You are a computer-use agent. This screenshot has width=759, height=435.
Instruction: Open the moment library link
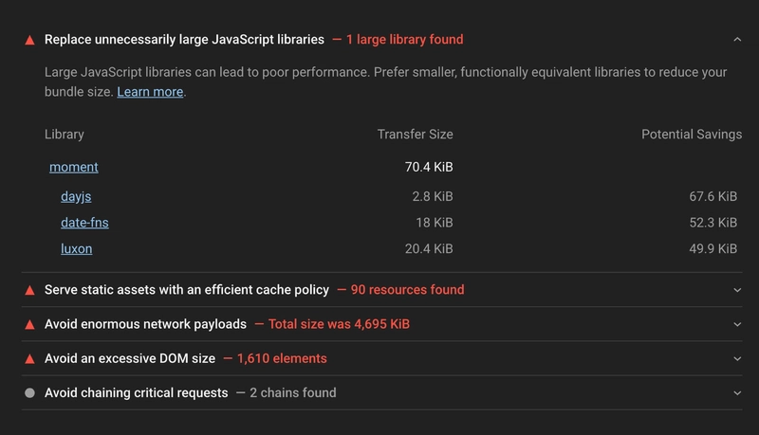tap(74, 167)
